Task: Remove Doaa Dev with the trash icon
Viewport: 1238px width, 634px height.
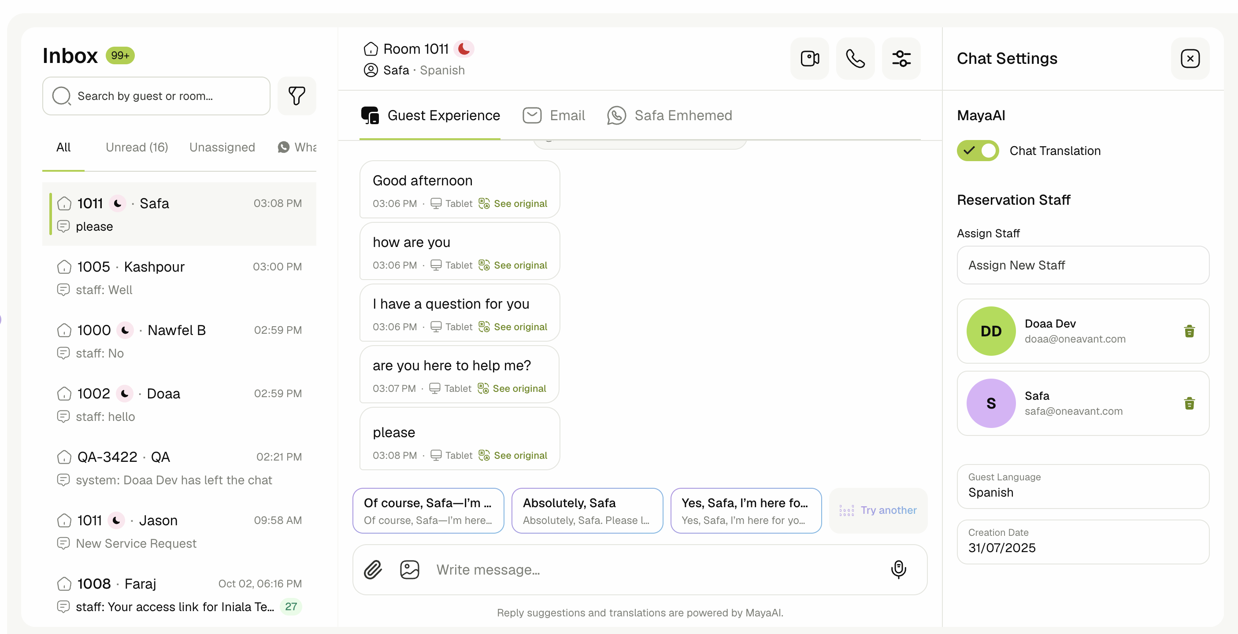Action: coord(1190,331)
